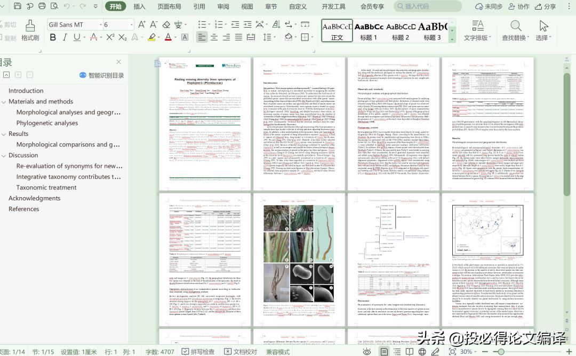
Task: Click the 协作 (Collaborate) button
Action: coord(519,6)
